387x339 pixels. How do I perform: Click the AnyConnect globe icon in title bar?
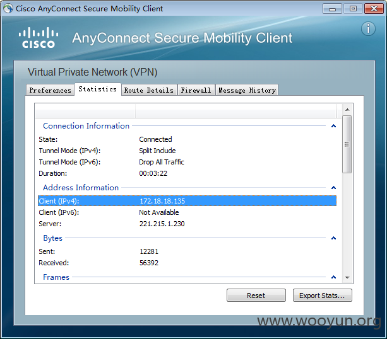pos(8,8)
